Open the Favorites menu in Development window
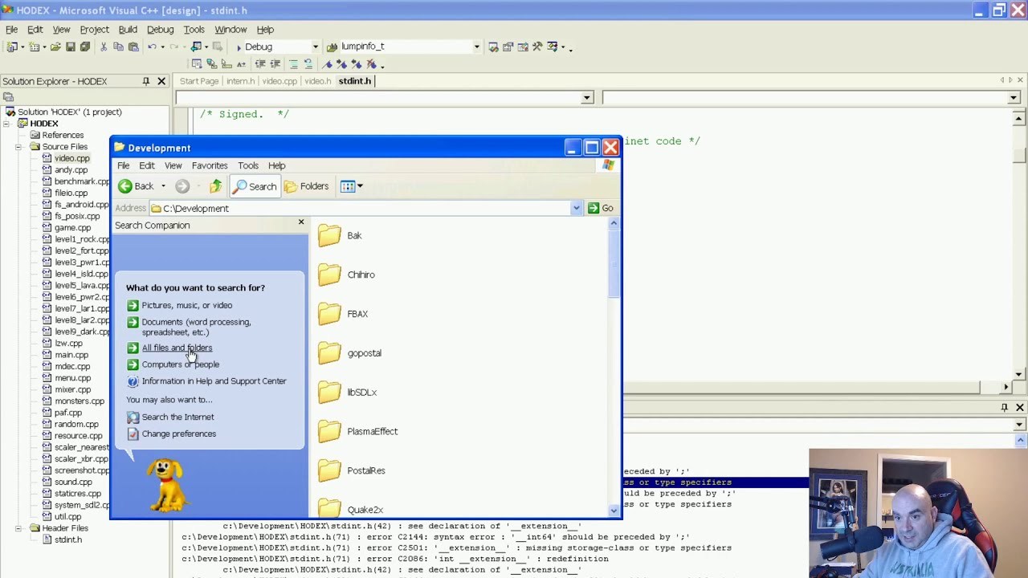1028x578 pixels. (x=210, y=165)
